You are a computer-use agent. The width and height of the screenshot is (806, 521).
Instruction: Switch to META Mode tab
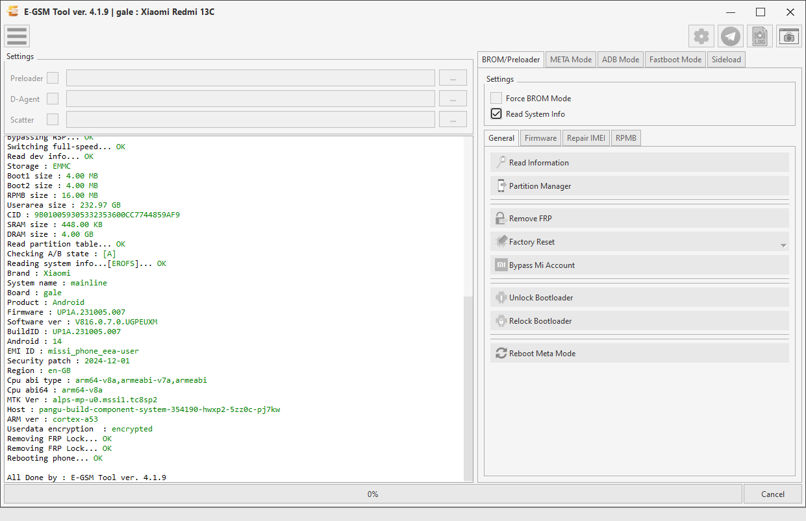click(x=571, y=59)
